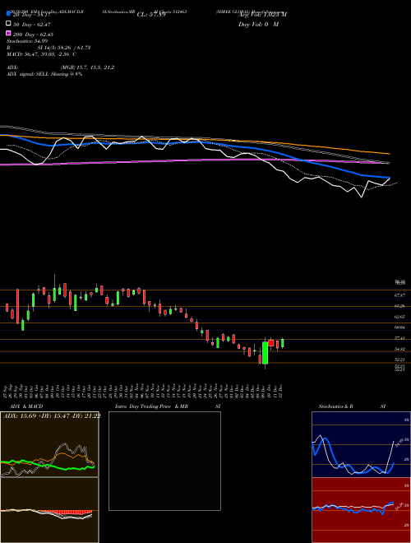Click the 62.65 price axis label
This screenshot has width=411, height=543.
point(400,317)
